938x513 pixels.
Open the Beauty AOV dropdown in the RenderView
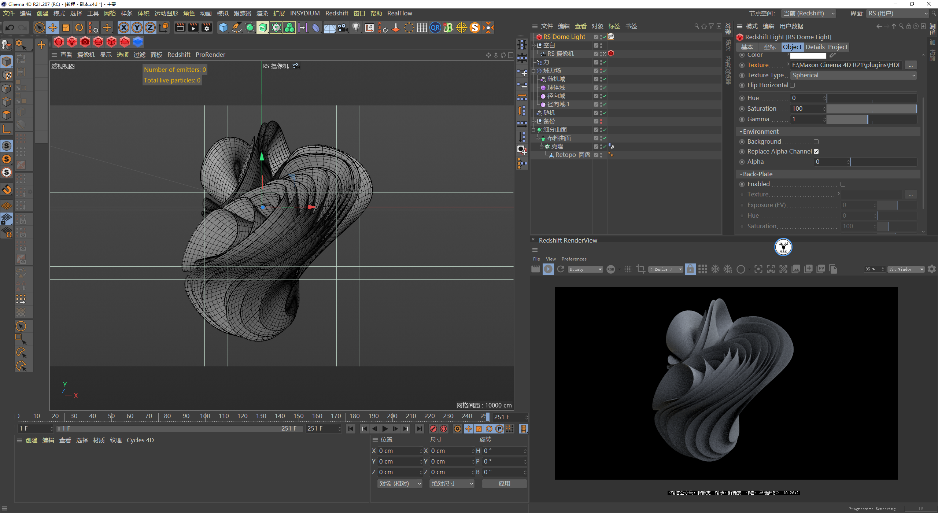pos(585,269)
